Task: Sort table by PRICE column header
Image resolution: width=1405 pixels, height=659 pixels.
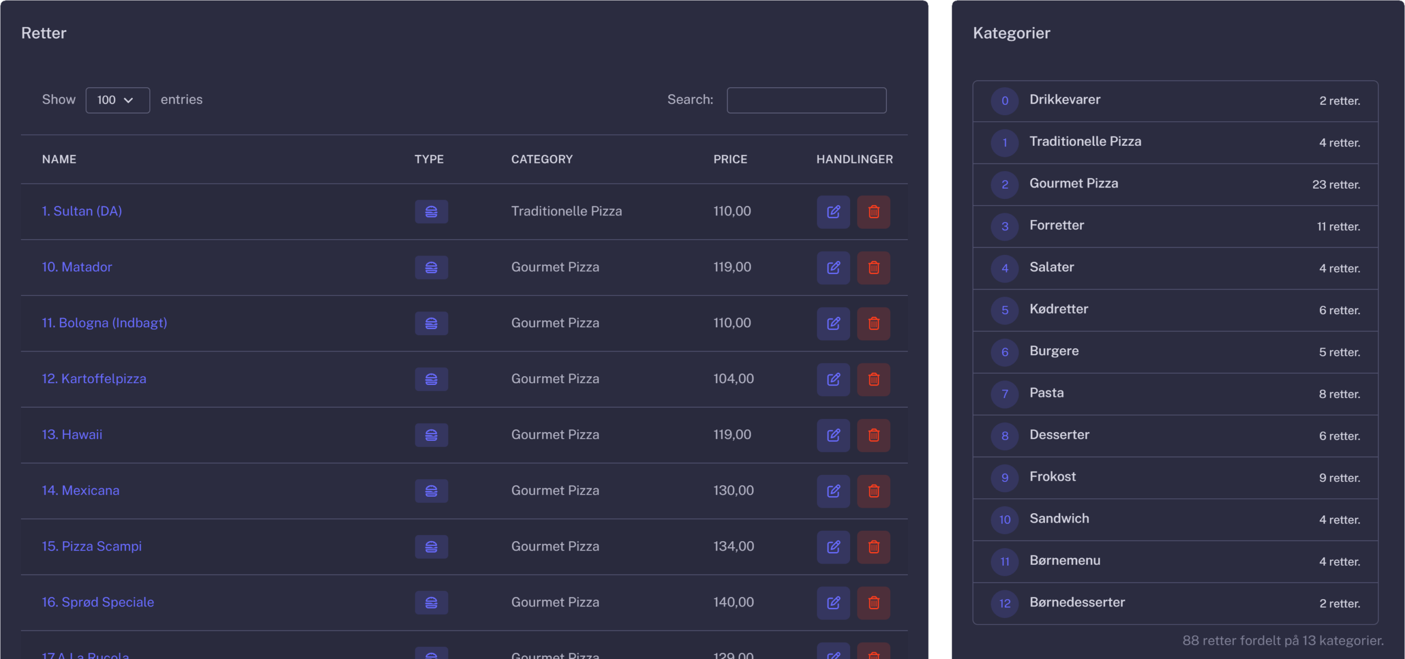Action: 730,160
